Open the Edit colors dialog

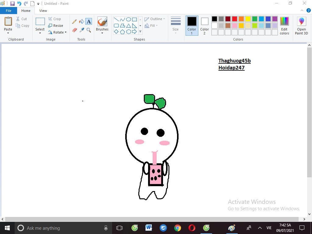(x=284, y=26)
